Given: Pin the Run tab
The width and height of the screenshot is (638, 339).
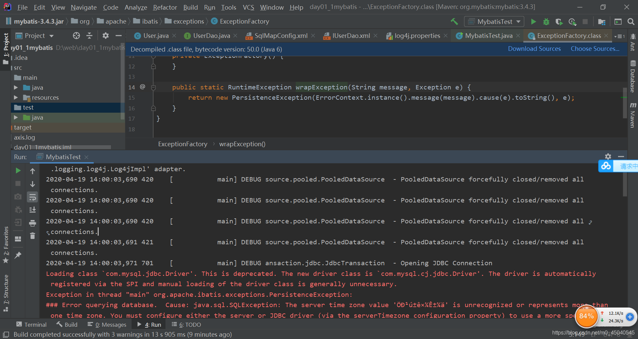Looking at the screenshot, I should [18, 255].
